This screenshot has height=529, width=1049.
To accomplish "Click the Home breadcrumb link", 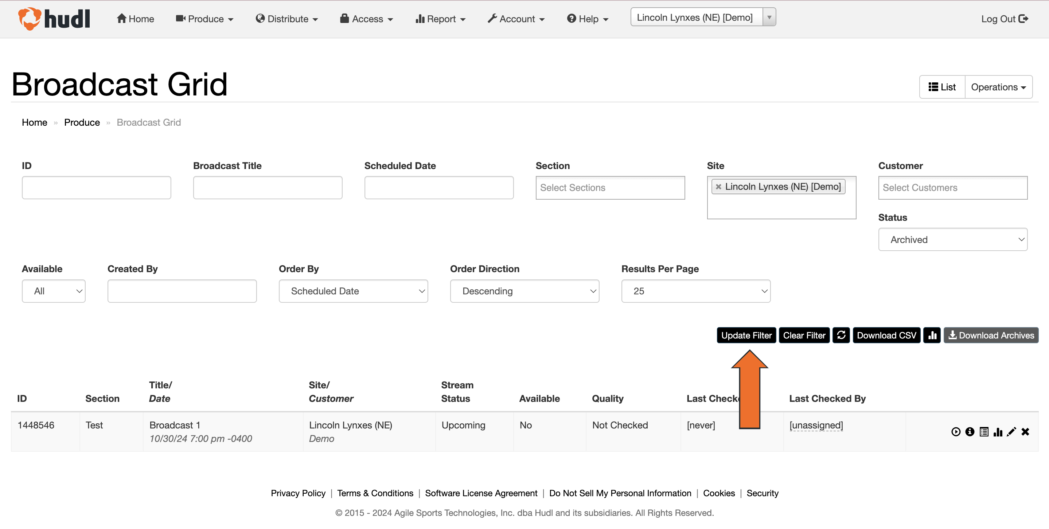I will (35, 122).
